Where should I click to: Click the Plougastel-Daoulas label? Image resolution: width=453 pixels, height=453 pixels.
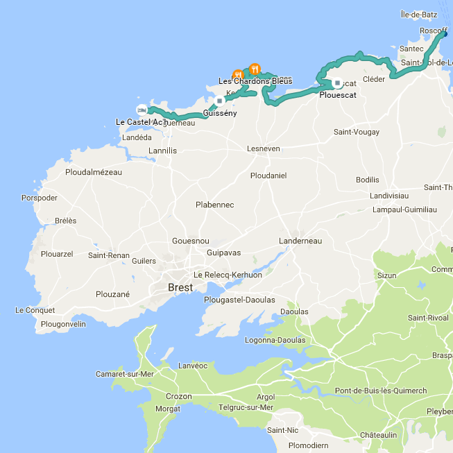(239, 300)
